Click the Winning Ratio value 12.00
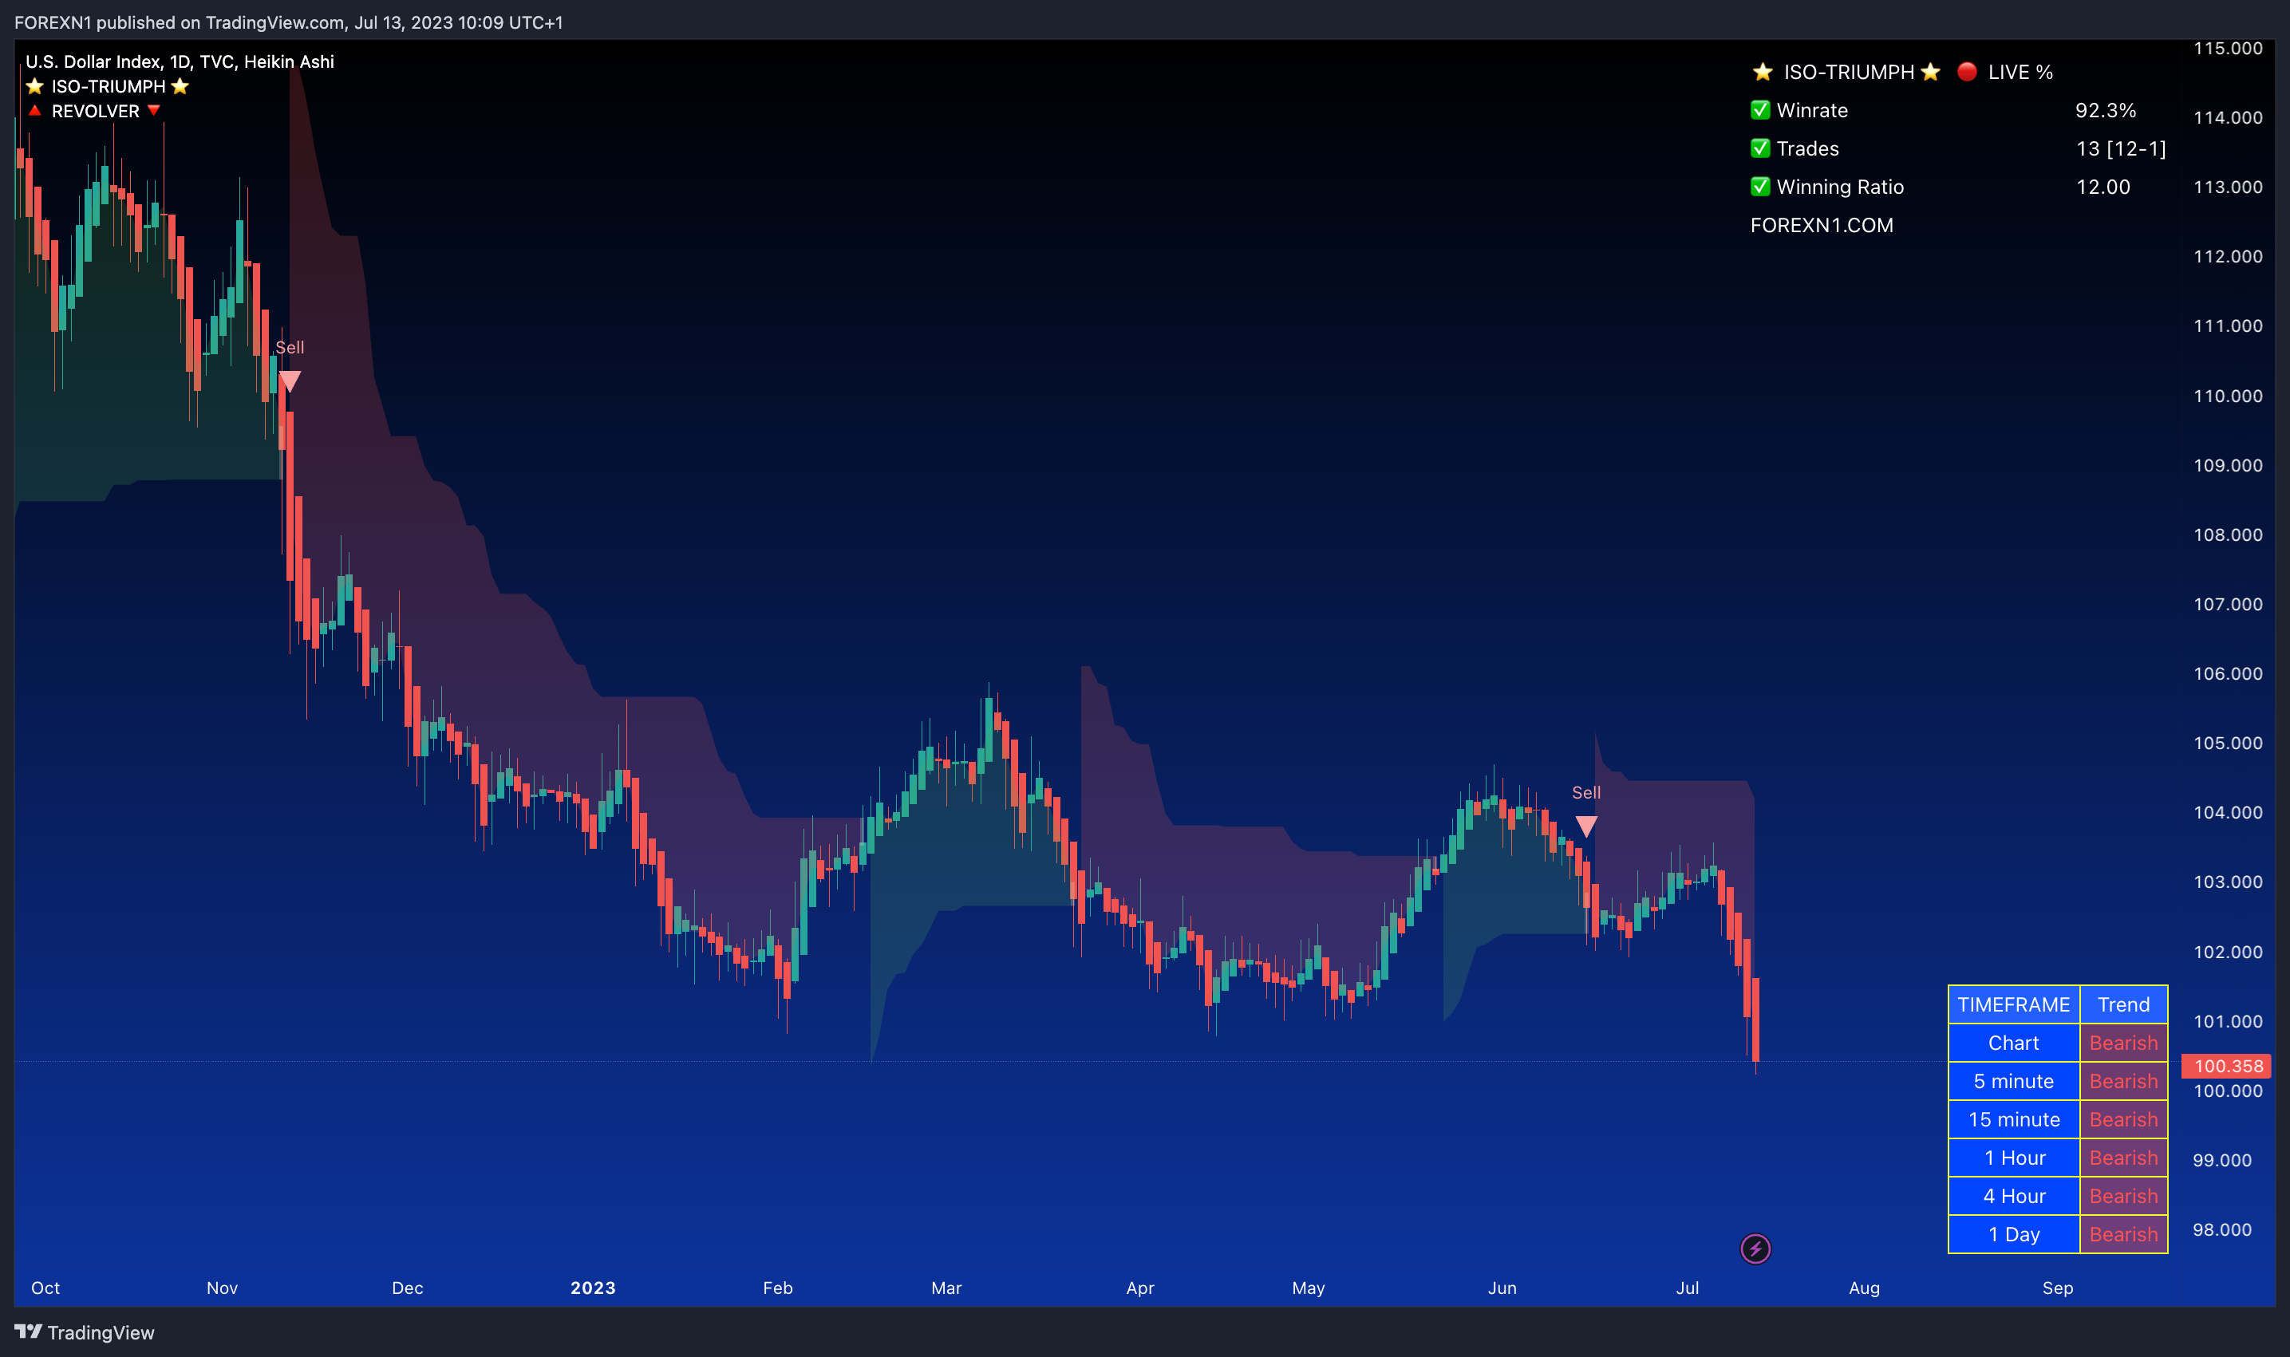 point(2102,187)
